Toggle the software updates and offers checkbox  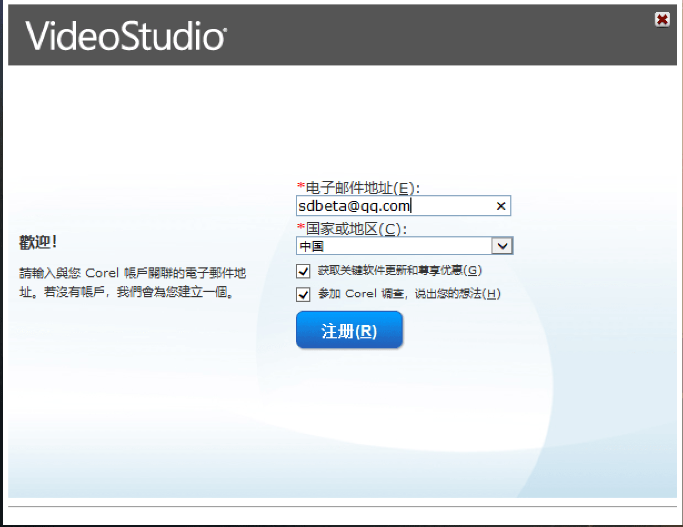click(x=303, y=271)
